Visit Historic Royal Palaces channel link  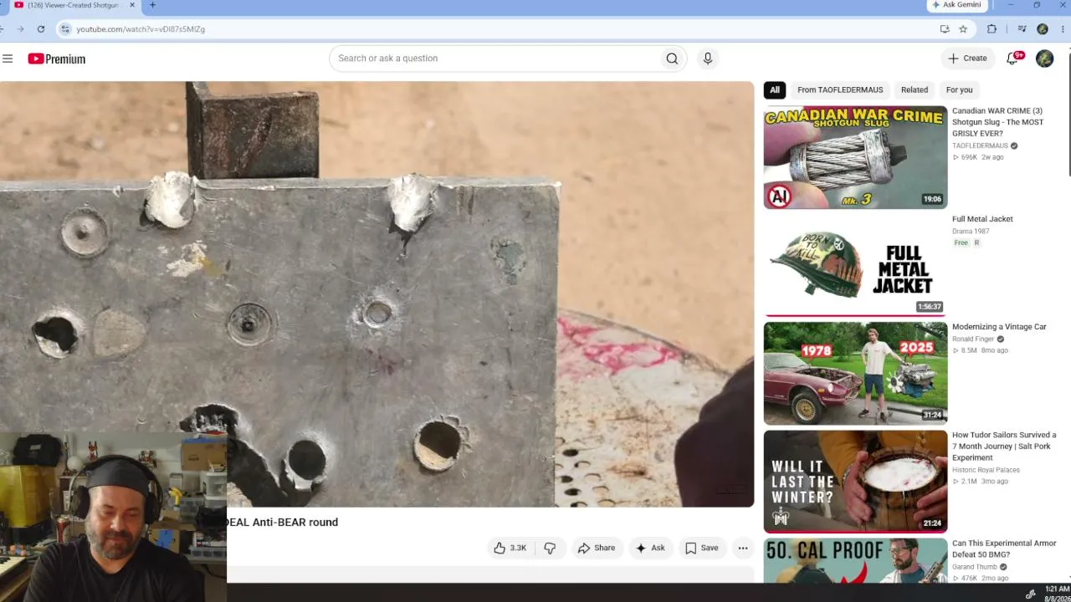point(986,470)
